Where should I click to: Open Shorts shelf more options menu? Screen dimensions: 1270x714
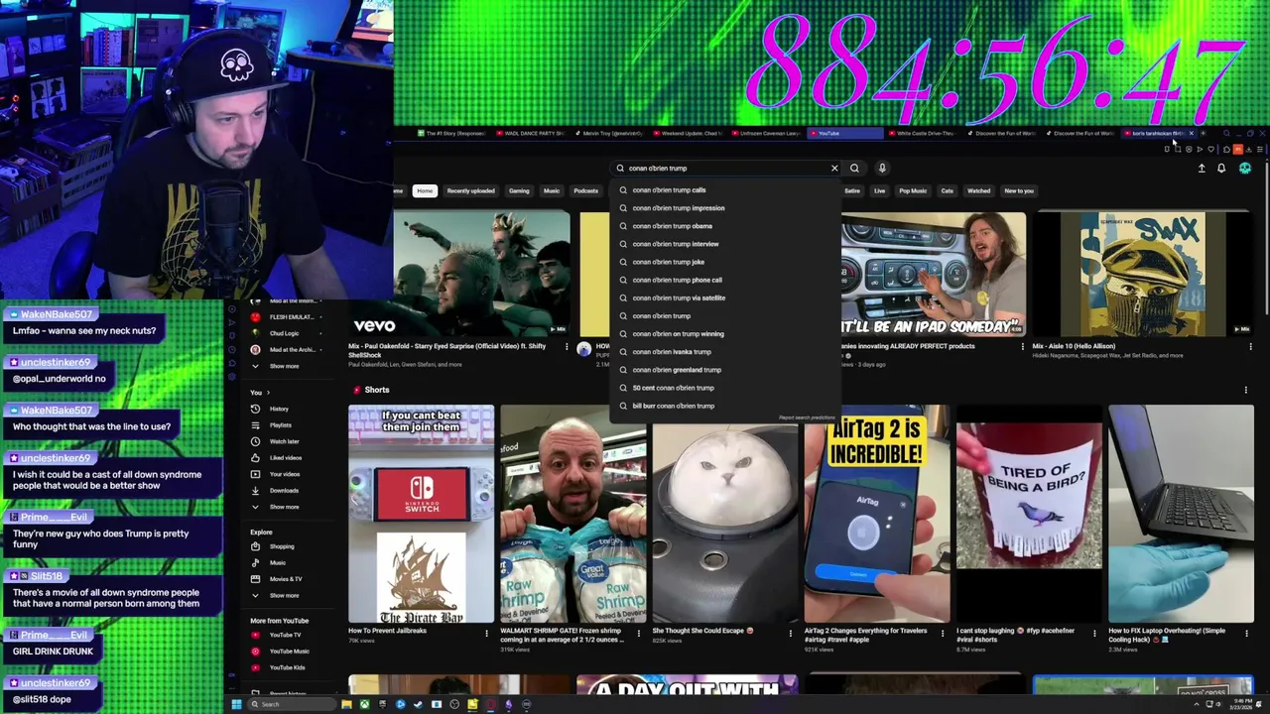click(x=1246, y=390)
